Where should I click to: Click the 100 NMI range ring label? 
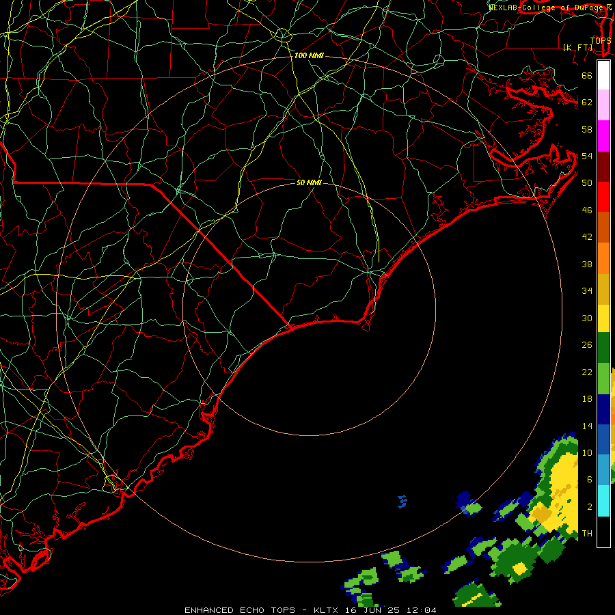pos(309,56)
